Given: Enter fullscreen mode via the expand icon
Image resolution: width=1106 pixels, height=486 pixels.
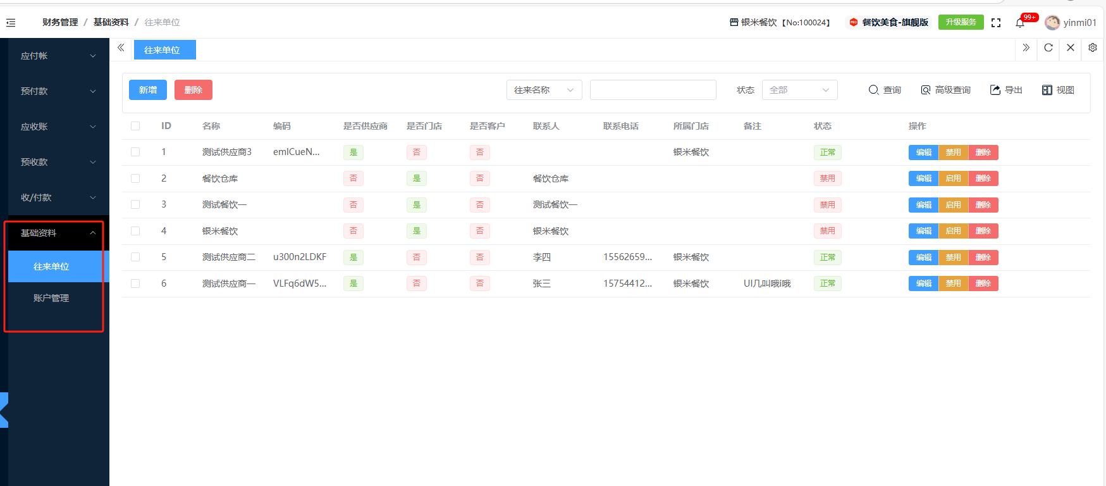Looking at the screenshot, I should point(996,23).
